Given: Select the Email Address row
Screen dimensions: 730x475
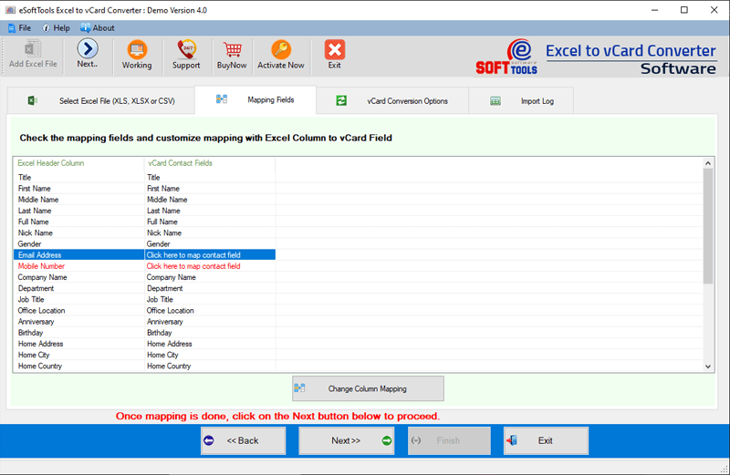Looking at the screenshot, I should coord(144,255).
